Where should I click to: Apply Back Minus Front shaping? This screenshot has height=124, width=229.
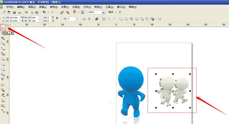point(147,19)
